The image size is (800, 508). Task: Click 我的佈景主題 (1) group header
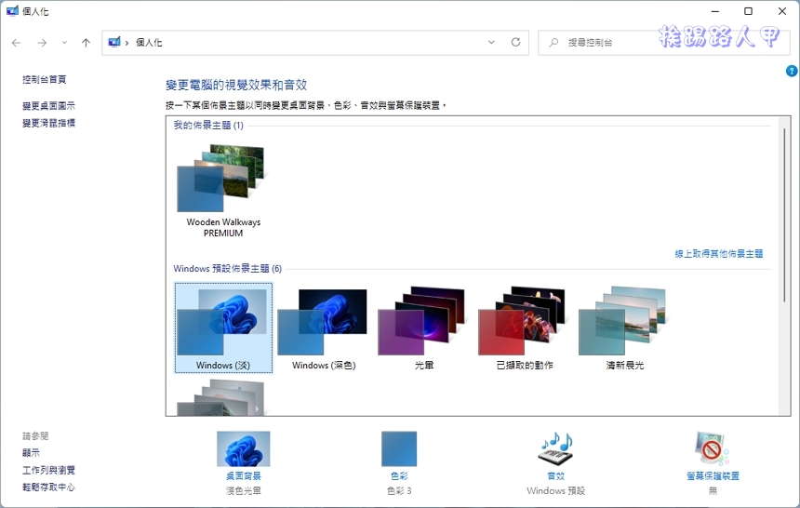coord(208,125)
